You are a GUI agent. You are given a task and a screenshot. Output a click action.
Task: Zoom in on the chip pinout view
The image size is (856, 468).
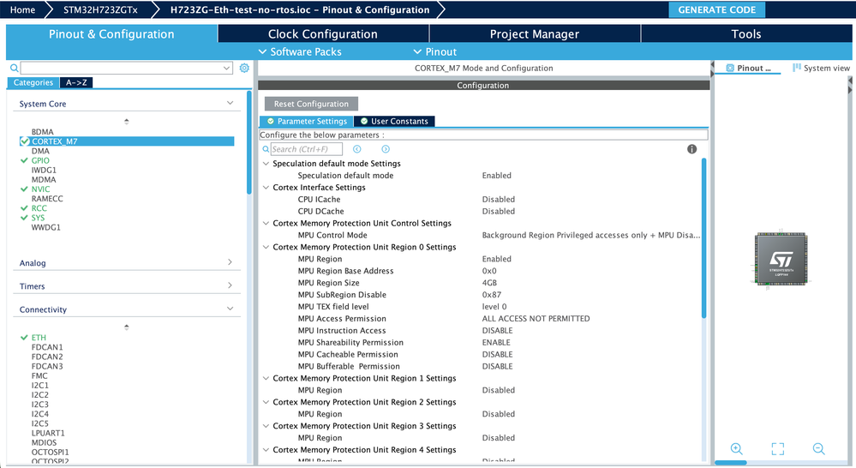tap(736, 449)
